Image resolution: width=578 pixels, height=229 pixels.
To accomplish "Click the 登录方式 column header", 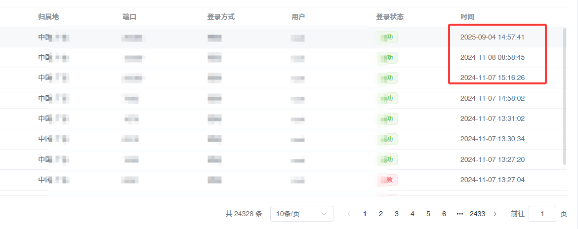I will pyautogui.click(x=221, y=17).
